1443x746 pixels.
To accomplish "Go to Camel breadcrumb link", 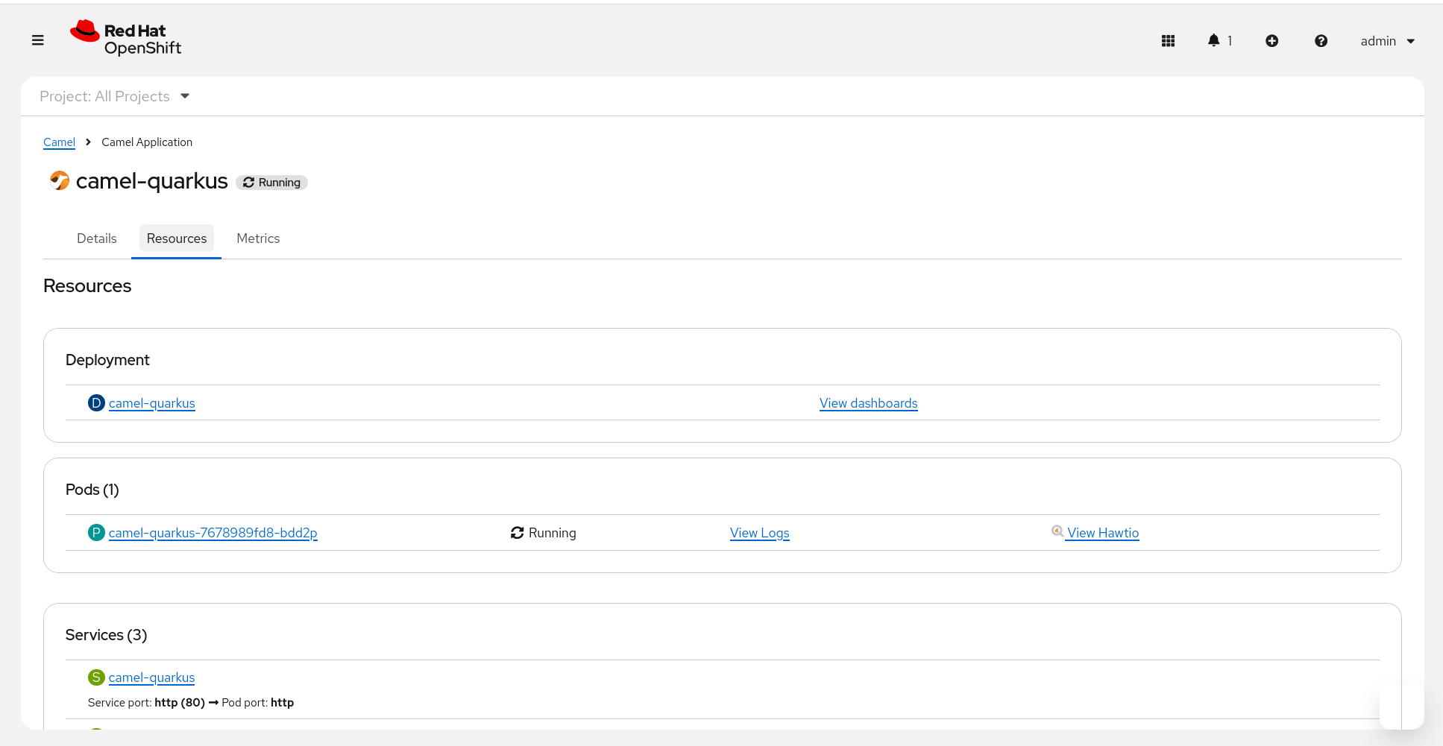I will pyautogui.click(x=59, y=142).
